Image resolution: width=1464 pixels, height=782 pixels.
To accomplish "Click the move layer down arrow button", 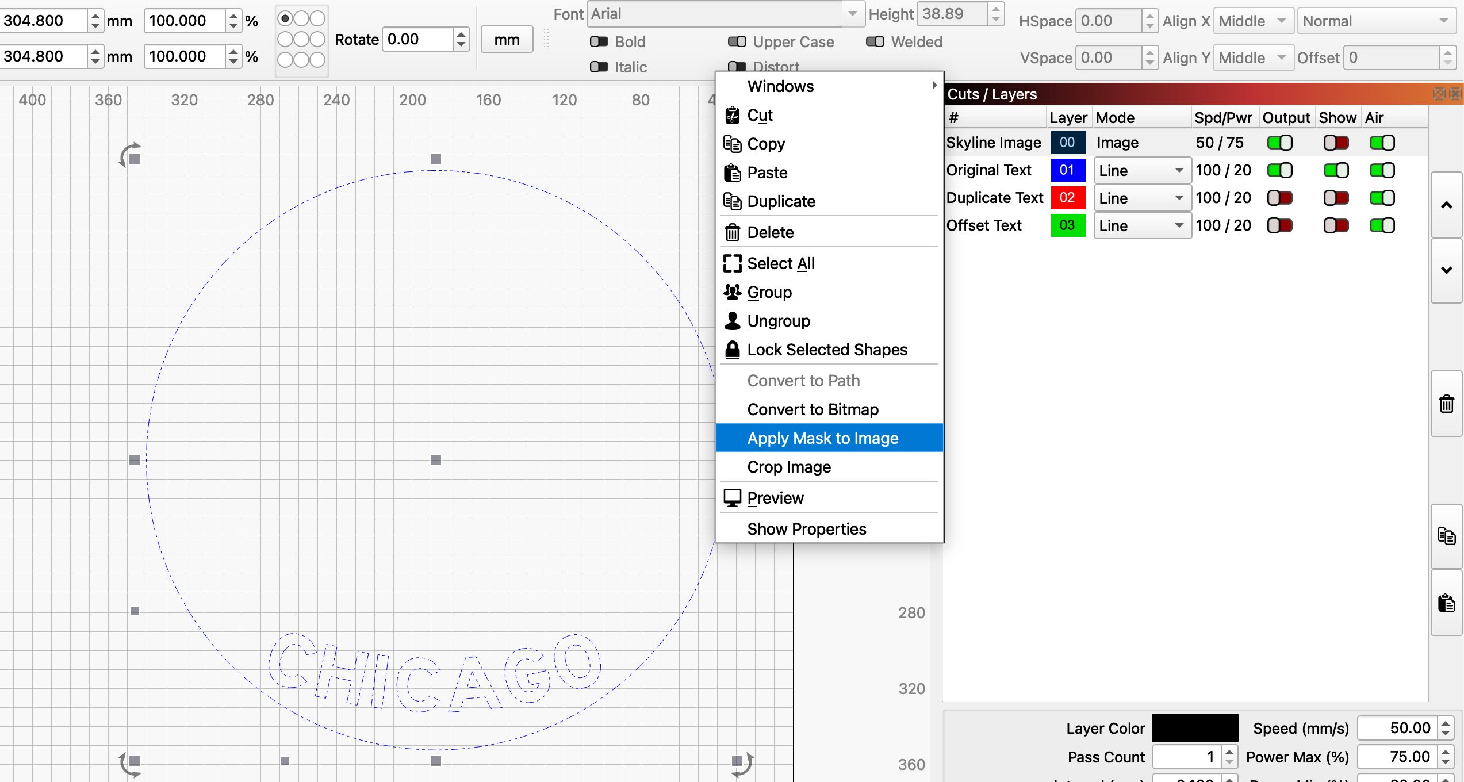I will [x=1446, y=270].
